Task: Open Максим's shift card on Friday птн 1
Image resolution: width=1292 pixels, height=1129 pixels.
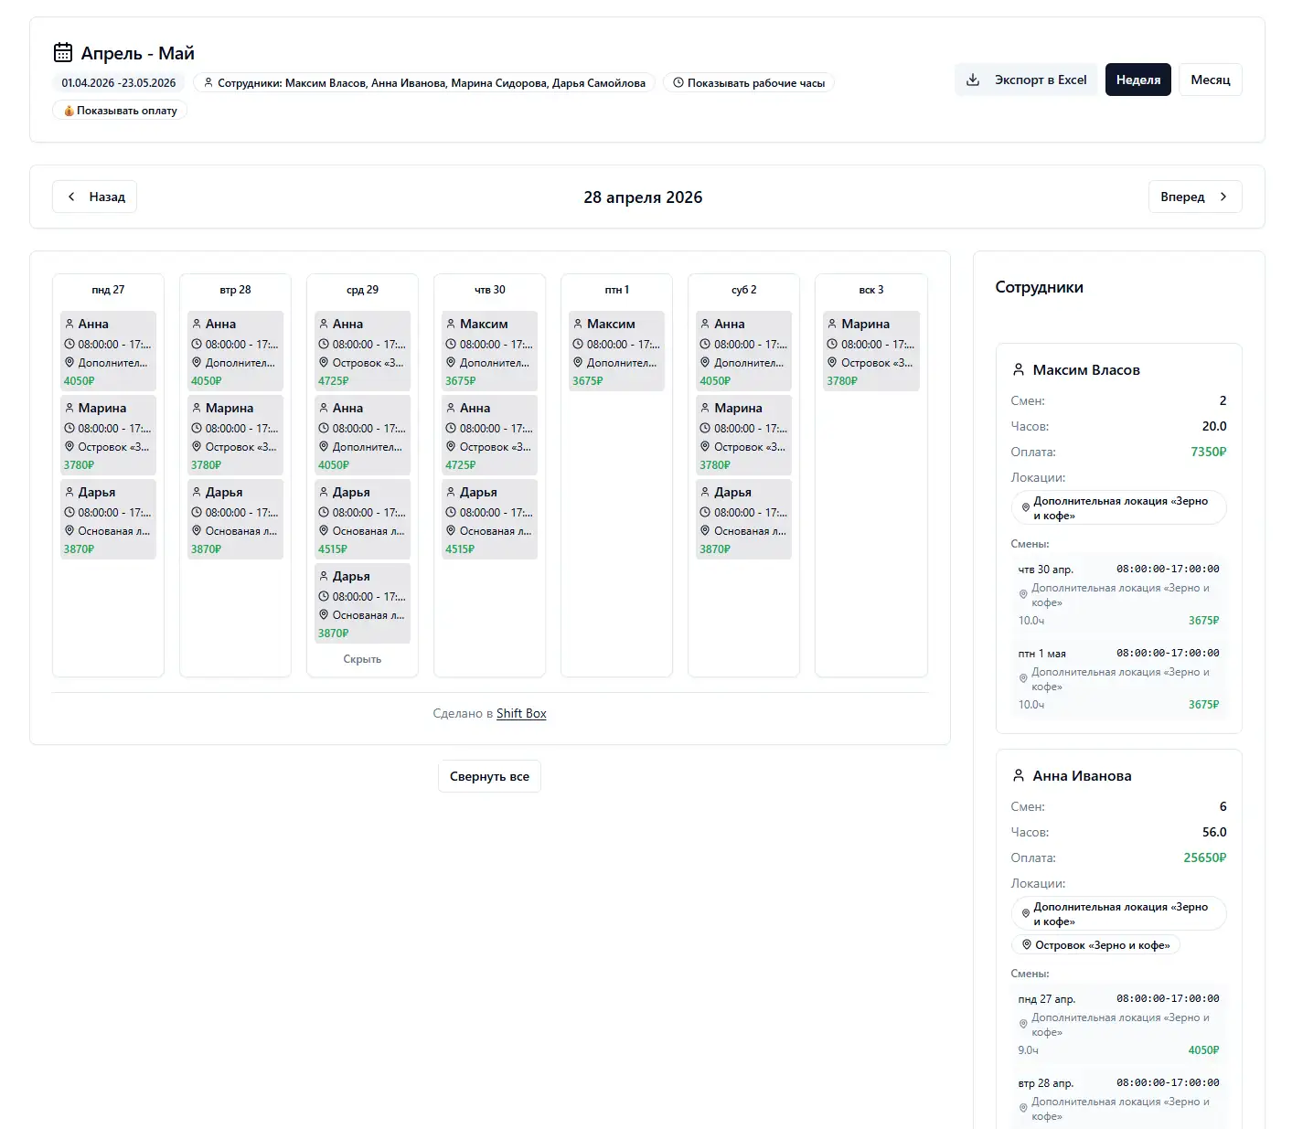Action: click(x=616, y=351)
